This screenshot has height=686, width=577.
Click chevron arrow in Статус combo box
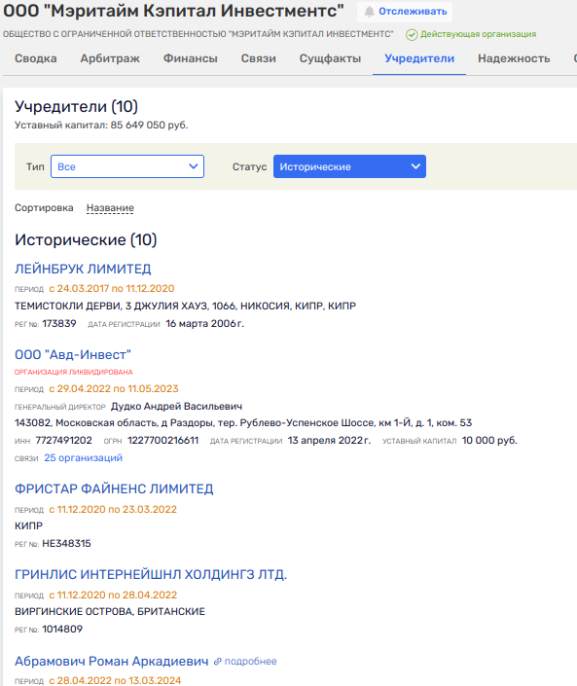(x=415, y=166)
